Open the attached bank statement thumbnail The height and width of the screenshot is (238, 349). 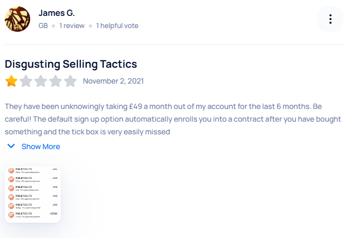pos(33,194)
